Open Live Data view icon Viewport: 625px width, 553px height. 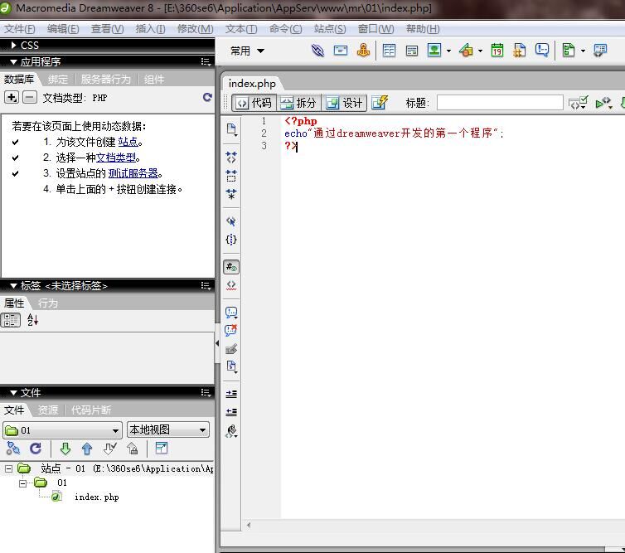tap(380, 103)
